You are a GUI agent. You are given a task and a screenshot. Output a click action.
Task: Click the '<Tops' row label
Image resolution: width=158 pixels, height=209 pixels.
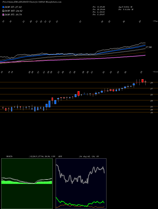click(155, 21)
